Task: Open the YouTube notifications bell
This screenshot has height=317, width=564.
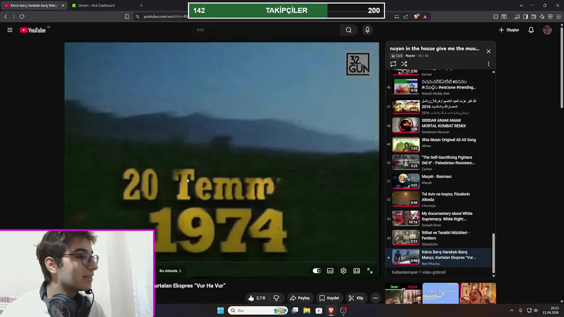Action: [531, 30]
